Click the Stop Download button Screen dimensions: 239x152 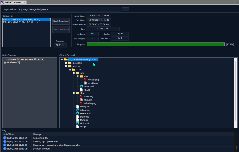(x=61, y=29)
